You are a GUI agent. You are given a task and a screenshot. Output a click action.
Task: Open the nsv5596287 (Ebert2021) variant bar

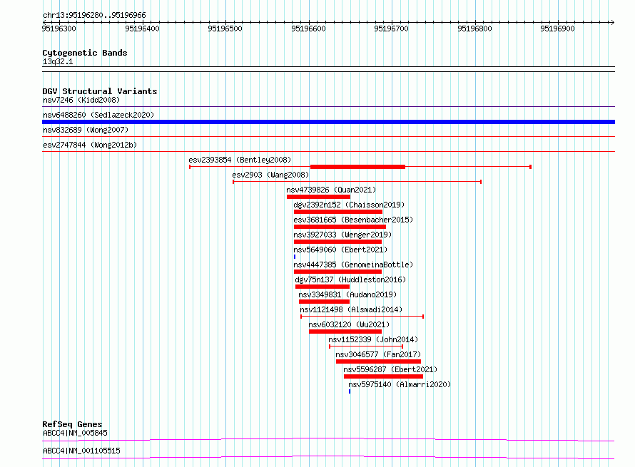[384, 376]
